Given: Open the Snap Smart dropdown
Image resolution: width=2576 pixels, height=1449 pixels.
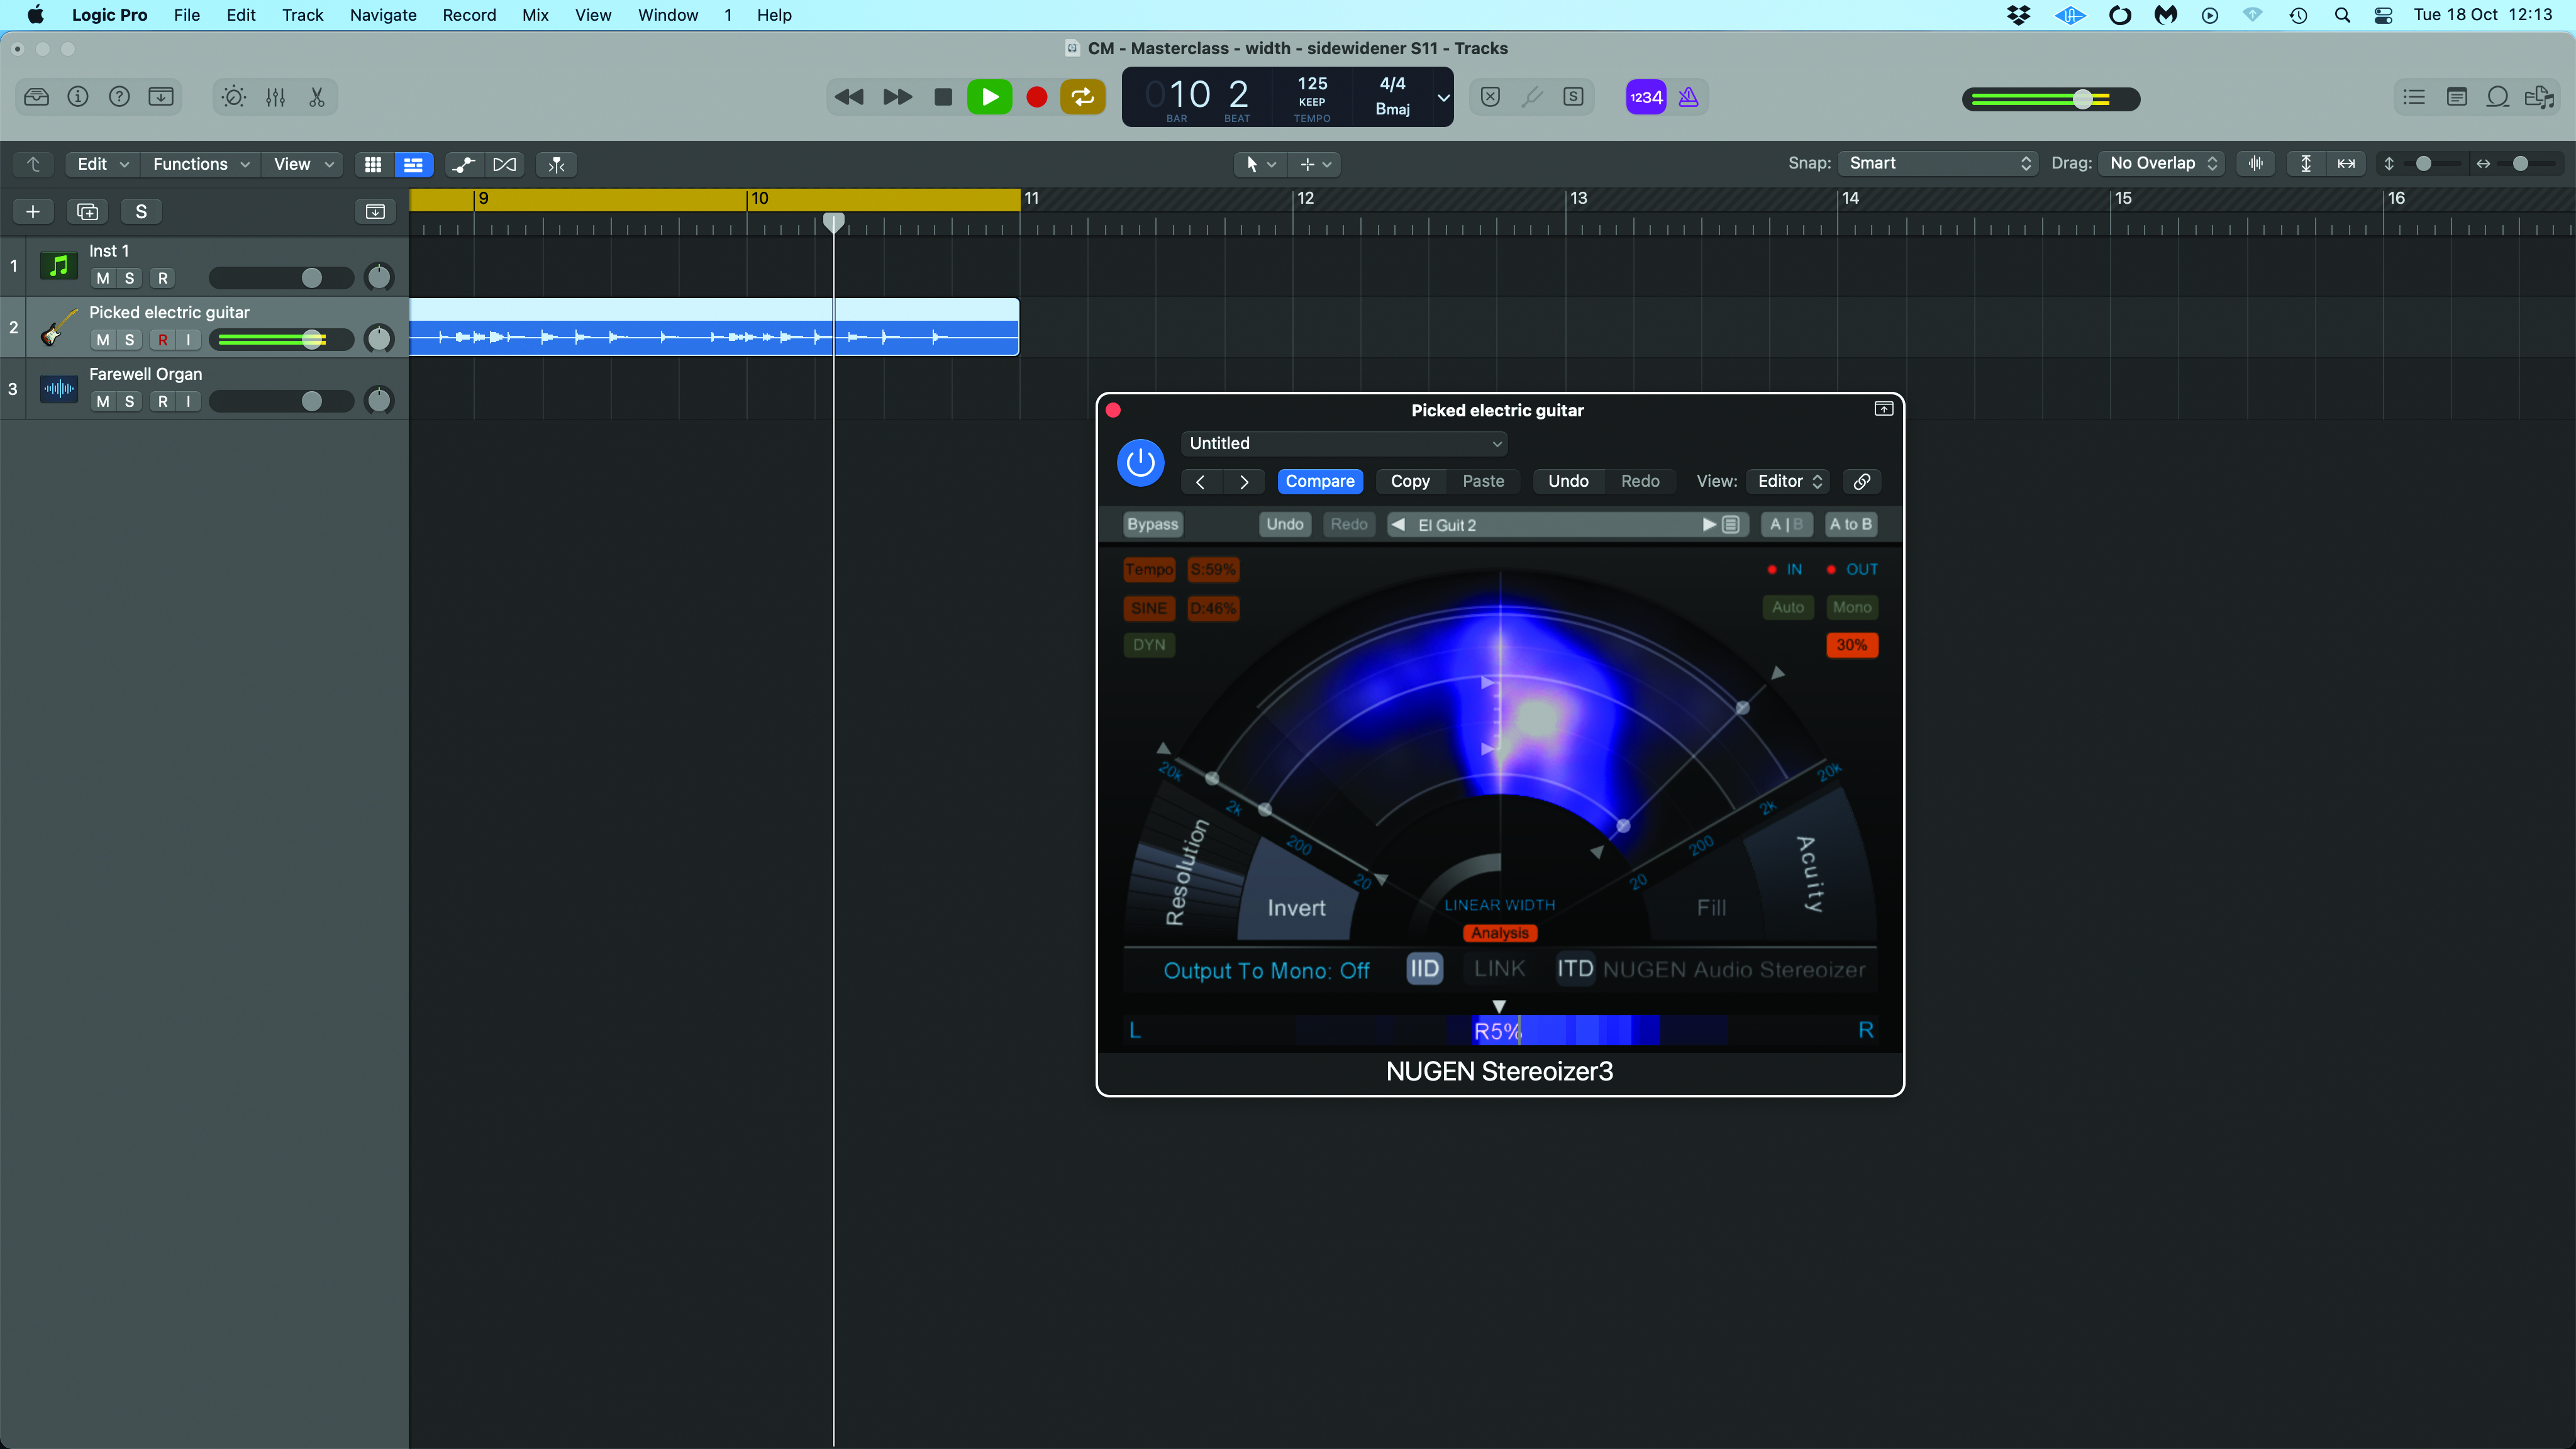Looking at the screenshot, I should click(x=1938, y=163).
